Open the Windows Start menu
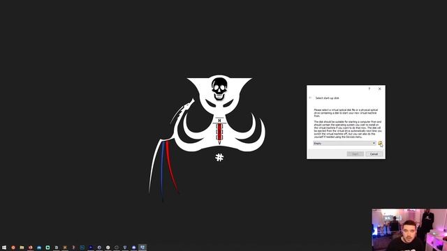Viewport: 447px width, 251px height. (4, 248)
